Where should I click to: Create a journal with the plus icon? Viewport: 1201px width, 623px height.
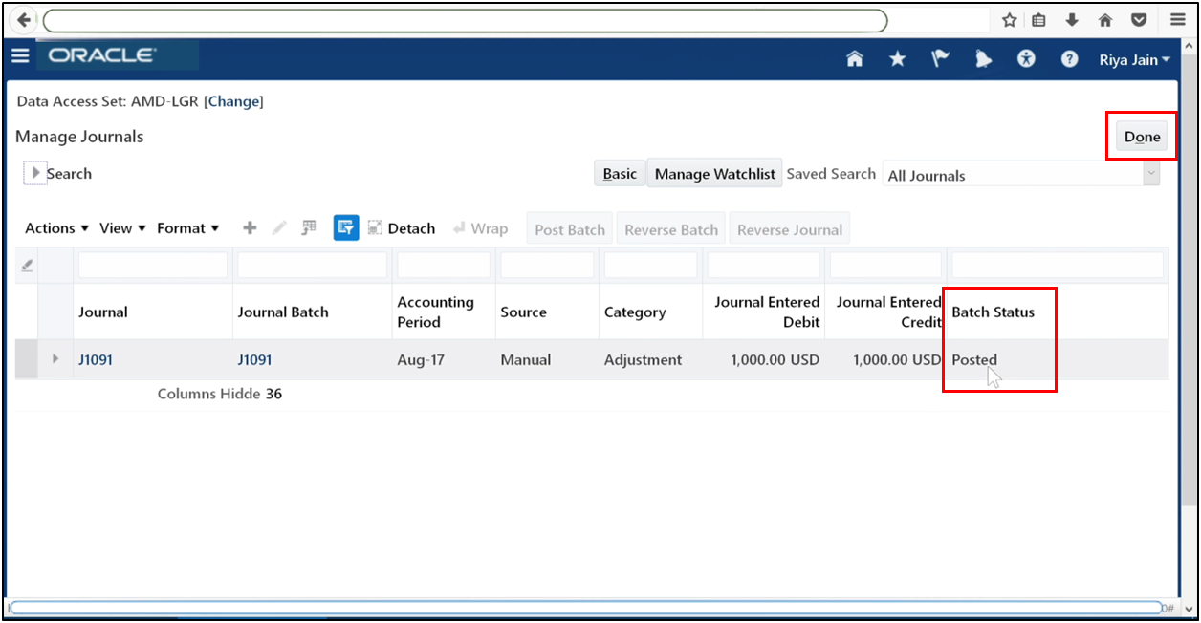[x=250, y=227]
